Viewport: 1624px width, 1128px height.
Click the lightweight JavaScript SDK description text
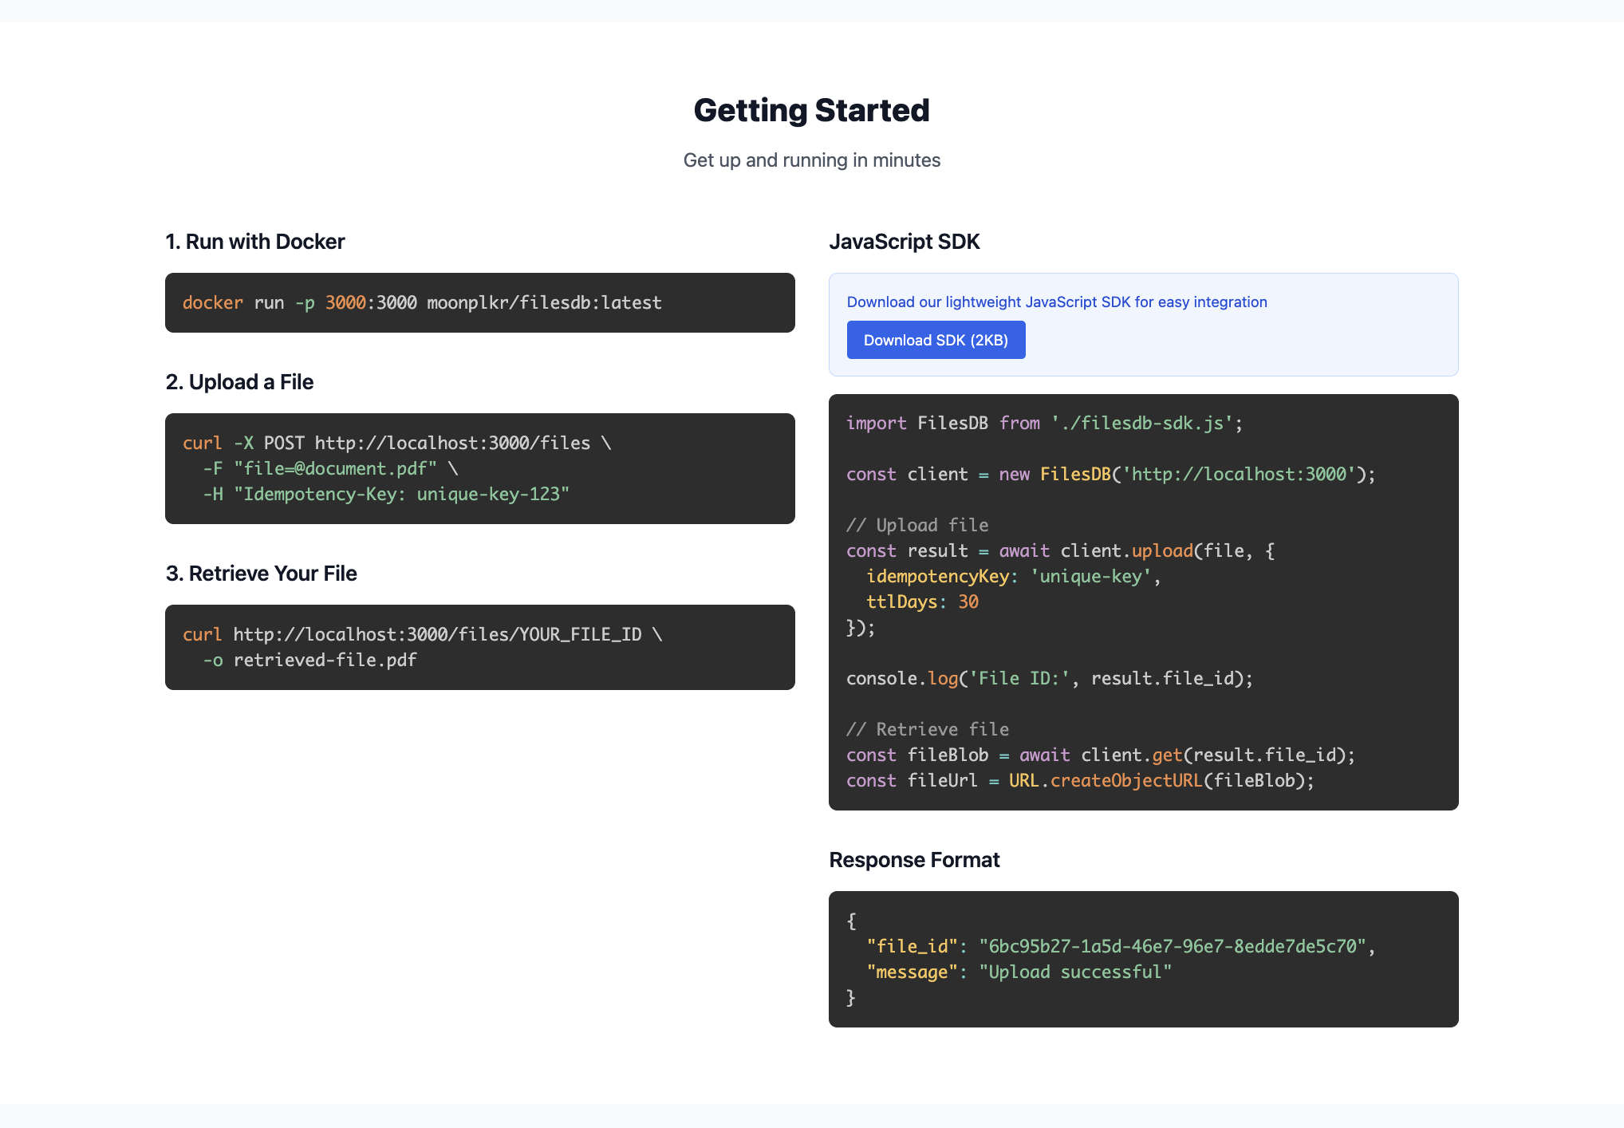pyautogui.click(x=1056, y=302)
